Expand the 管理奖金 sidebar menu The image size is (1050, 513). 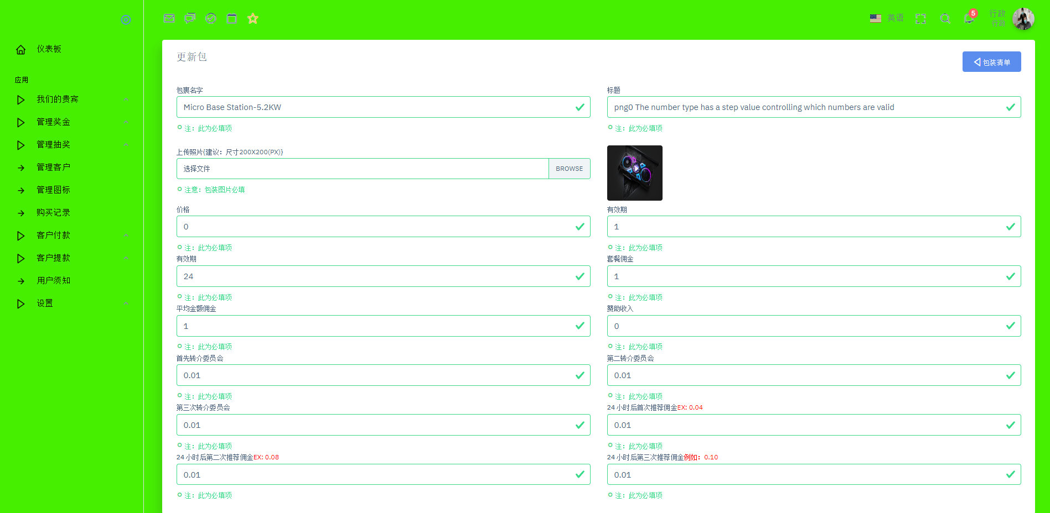[x=72, y=122]
